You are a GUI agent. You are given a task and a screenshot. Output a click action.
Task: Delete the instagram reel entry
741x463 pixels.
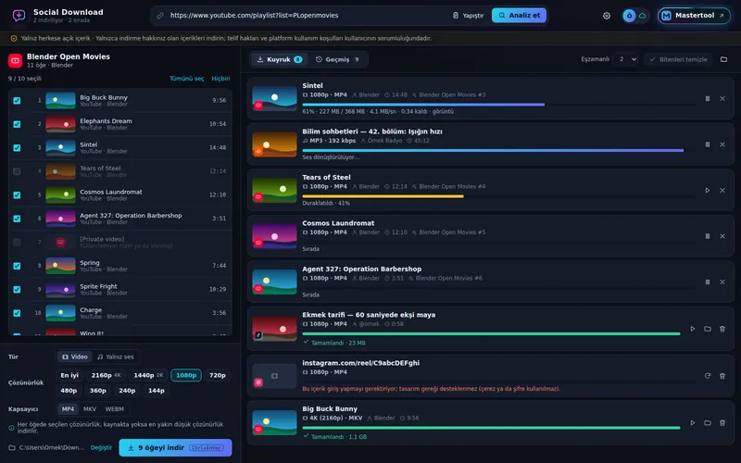[722, 376]
